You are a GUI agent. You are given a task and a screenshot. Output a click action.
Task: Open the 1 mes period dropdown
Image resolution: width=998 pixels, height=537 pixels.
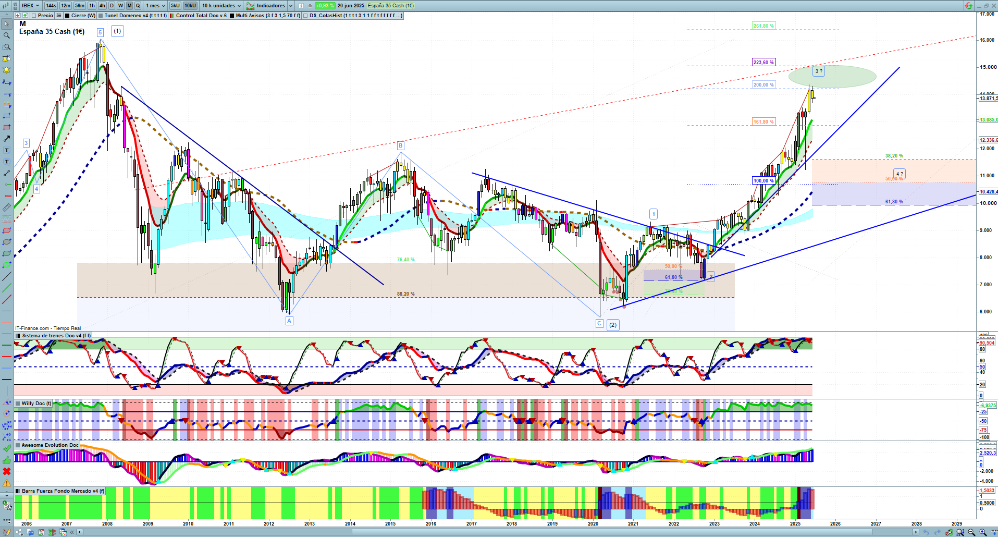(x=155, y=6)
